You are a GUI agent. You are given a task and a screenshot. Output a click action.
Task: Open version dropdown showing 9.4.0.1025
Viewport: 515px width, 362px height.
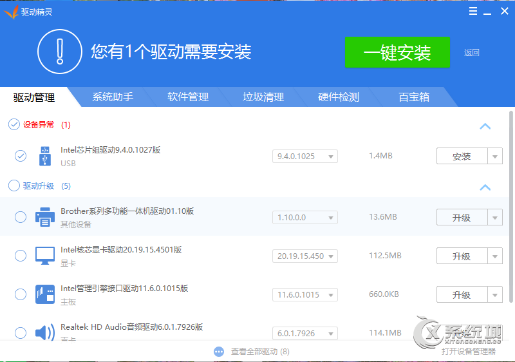[x=304, y=157]
